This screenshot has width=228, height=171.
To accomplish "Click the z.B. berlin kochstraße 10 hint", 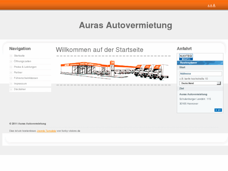I will click(194, 79).
